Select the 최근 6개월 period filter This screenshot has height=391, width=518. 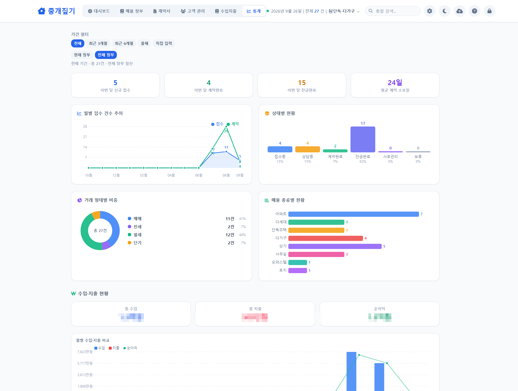(x=124, y=43)
